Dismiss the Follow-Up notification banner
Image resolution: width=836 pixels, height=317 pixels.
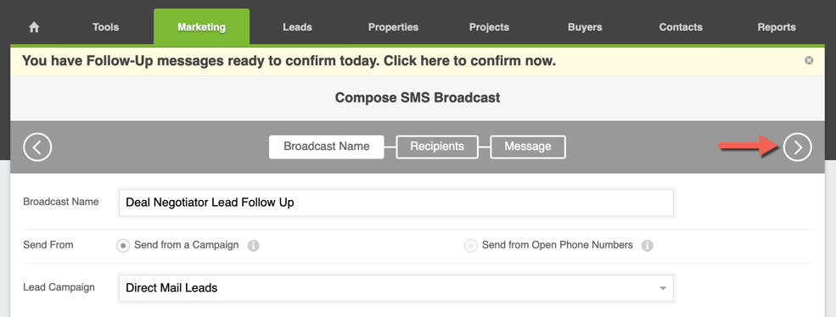[x=809, y=60]
